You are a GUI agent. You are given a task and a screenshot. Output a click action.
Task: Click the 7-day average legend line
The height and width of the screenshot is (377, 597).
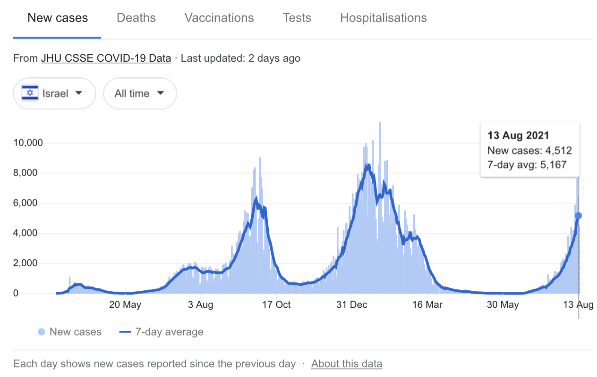[x=125, y=332]
